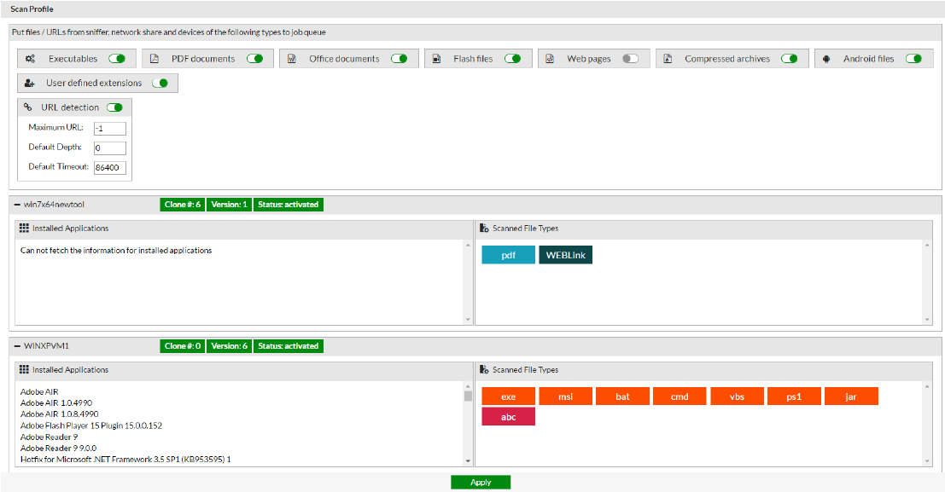Screen dimensions: 945x492
Task: Select the WEBLink file type tag
Action: (x=565, y=255)
